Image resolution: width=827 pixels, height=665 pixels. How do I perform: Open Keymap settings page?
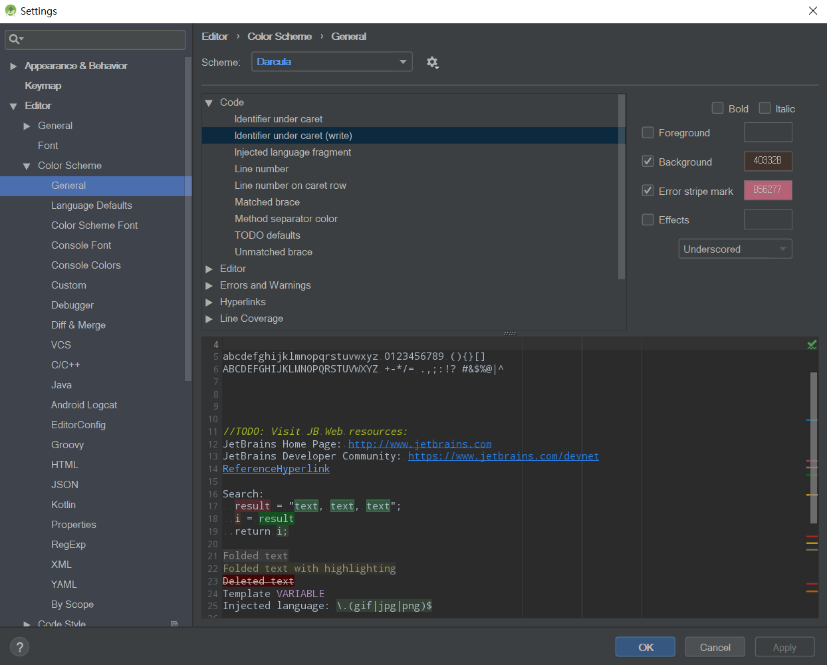pos(43,86)
